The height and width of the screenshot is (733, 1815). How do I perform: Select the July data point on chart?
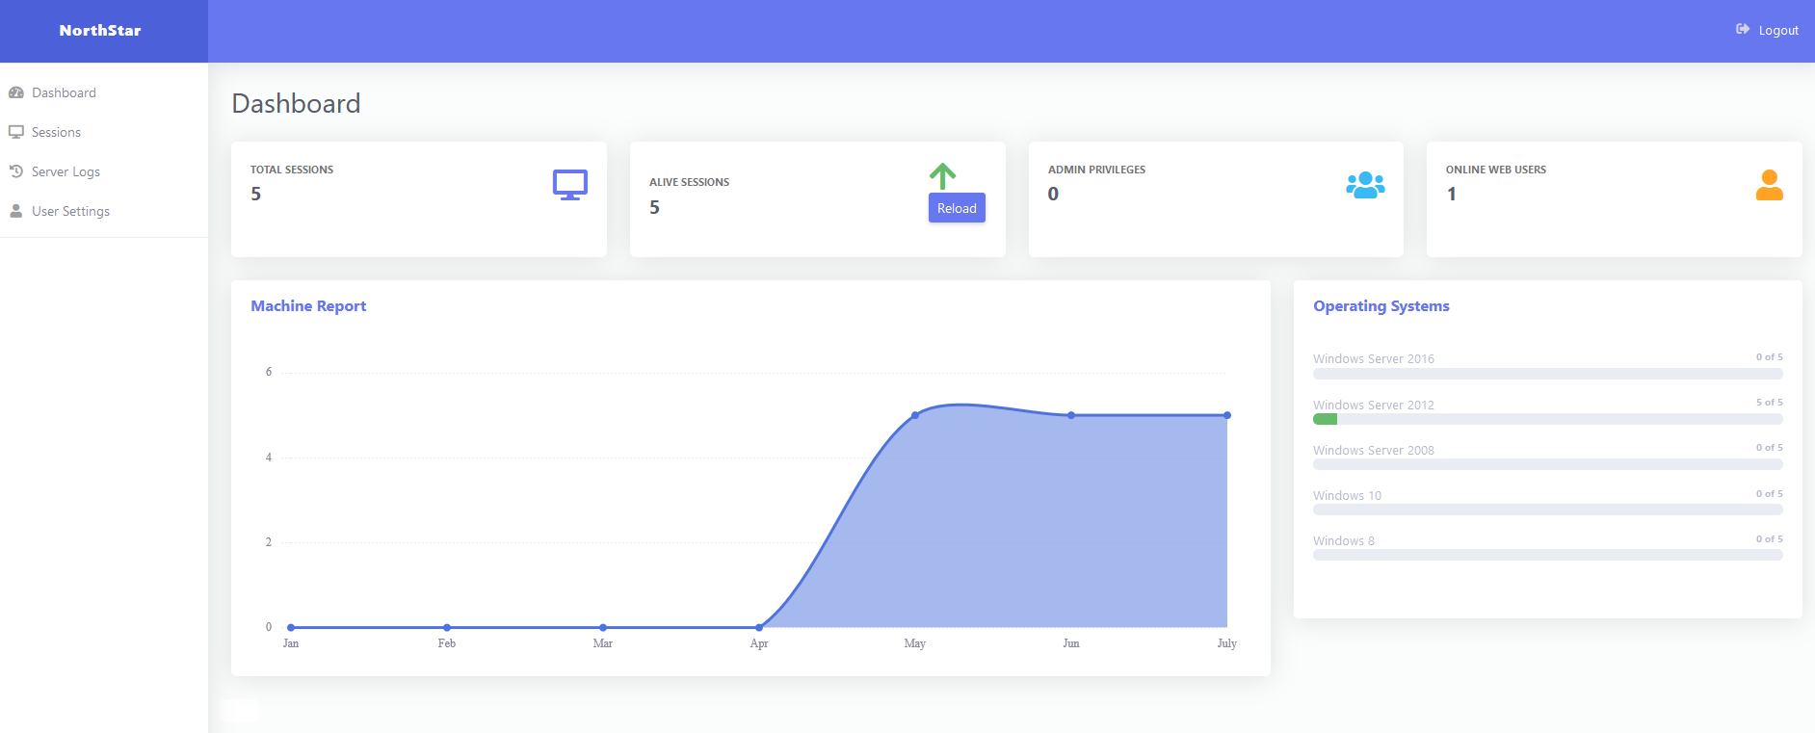(x=1227, y=415)
